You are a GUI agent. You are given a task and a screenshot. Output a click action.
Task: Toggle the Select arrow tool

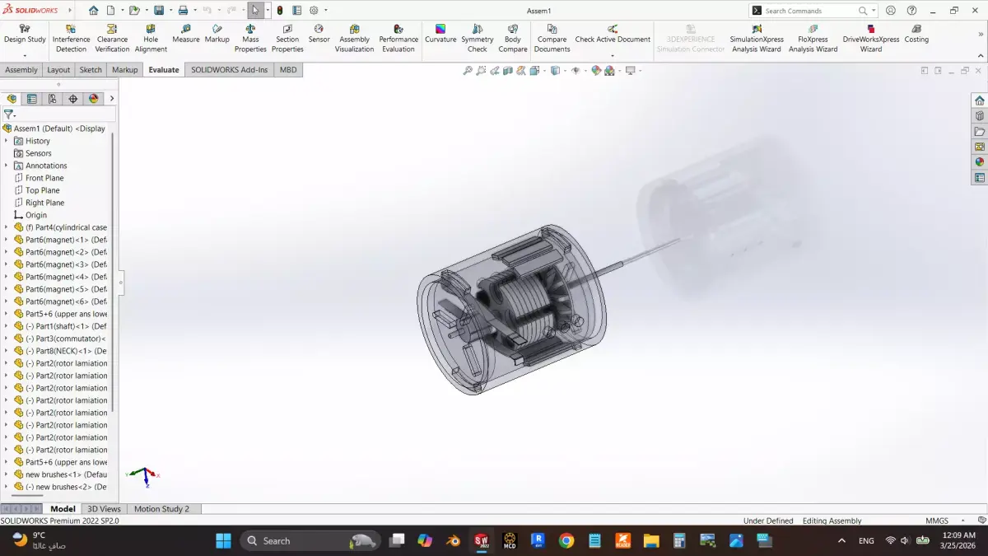(255, 11)
